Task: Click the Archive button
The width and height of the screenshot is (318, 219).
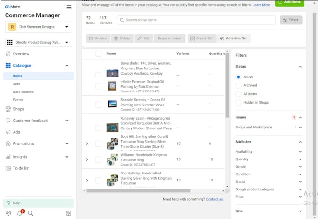Action: click(98, 38)
